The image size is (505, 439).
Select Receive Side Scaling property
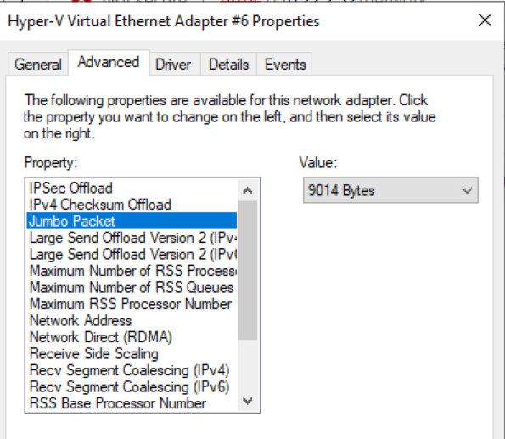(132, 353)
